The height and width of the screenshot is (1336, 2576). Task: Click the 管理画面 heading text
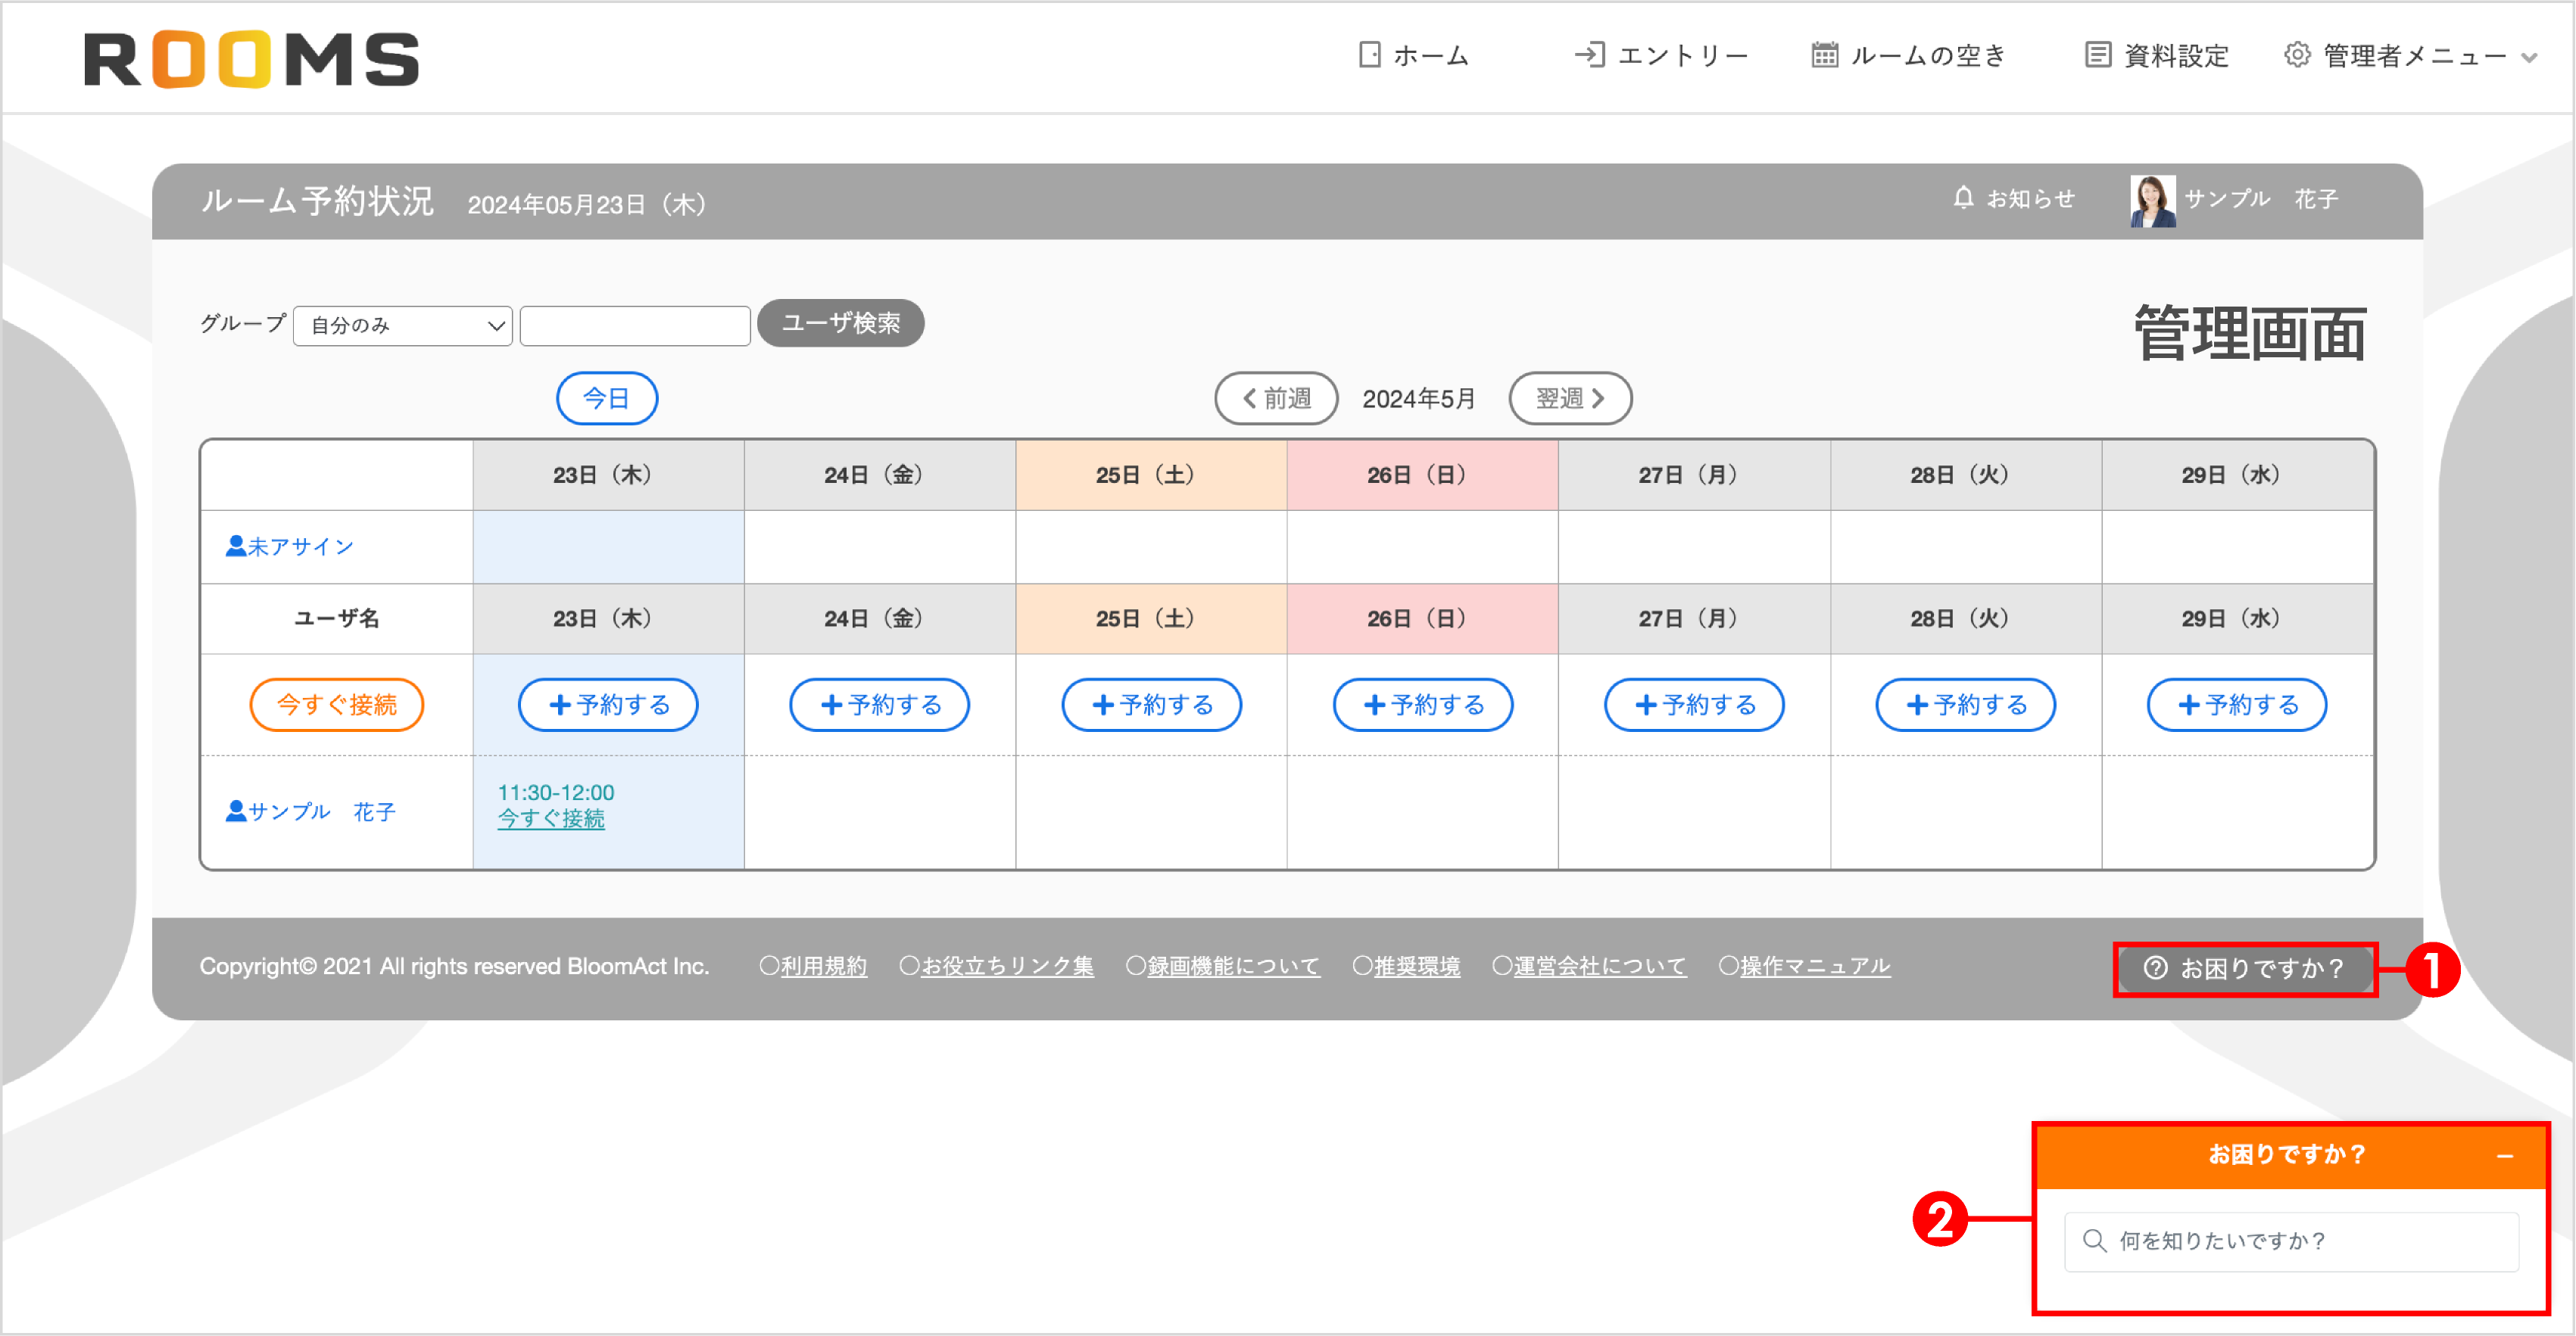[x=2250, y=334]
